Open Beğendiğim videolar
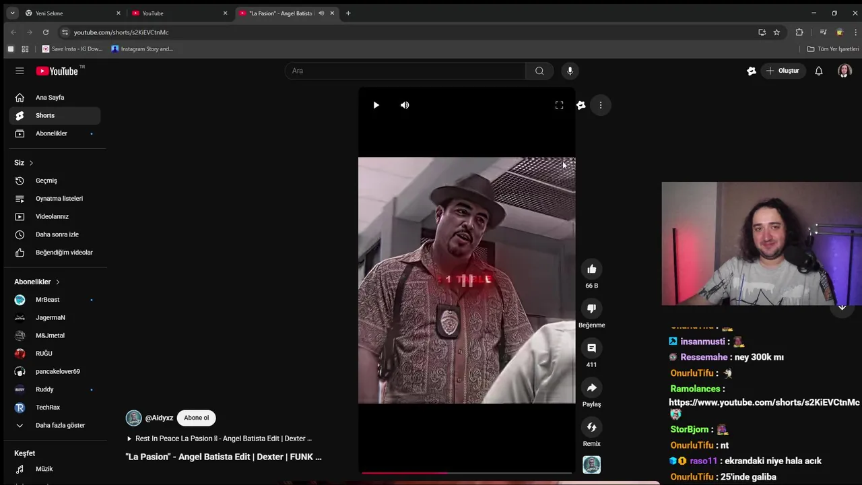This screenshot has height=485, width=862. pos(55,253)
